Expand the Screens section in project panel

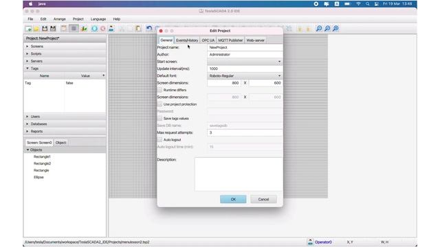(27, 46)
